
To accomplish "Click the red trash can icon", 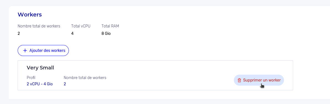I will [239, 80].
